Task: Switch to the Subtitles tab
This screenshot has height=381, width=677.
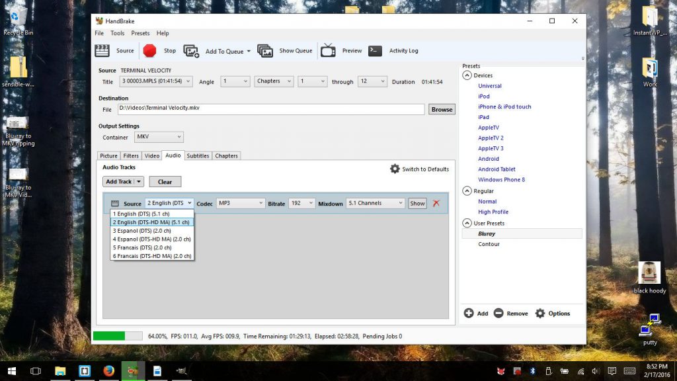Action: coord(198,156)
